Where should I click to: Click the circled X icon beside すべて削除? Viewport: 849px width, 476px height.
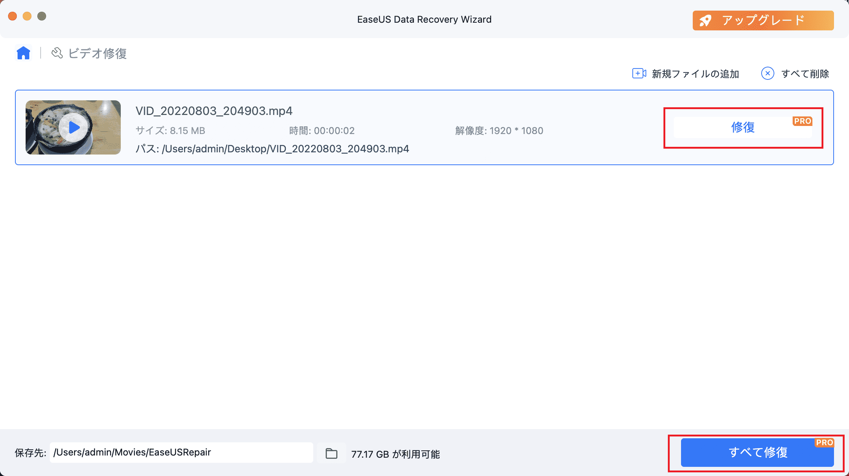[767, 74]
